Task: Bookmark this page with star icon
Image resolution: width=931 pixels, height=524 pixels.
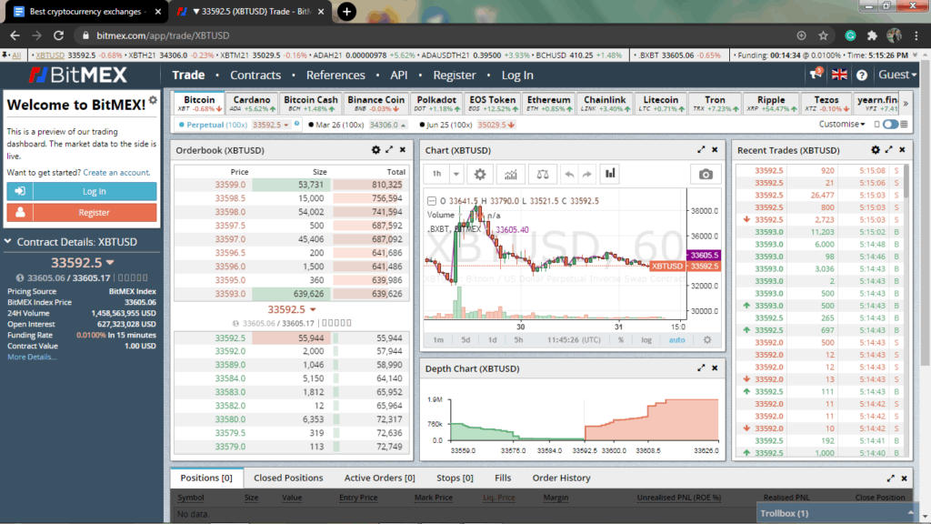Action: [823, 35]
